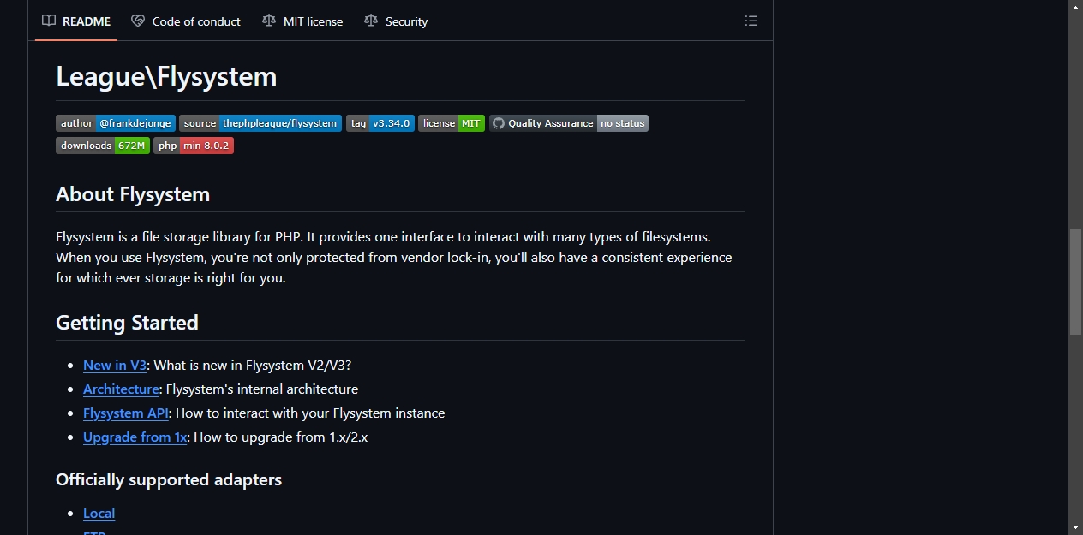
Task: Open the Flysystem API link
Action: (126, 413)
